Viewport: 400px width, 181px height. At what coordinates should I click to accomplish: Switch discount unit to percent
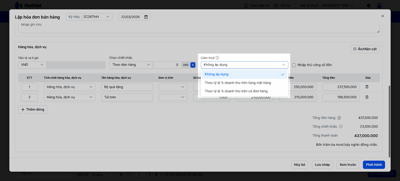click(193, 65)
